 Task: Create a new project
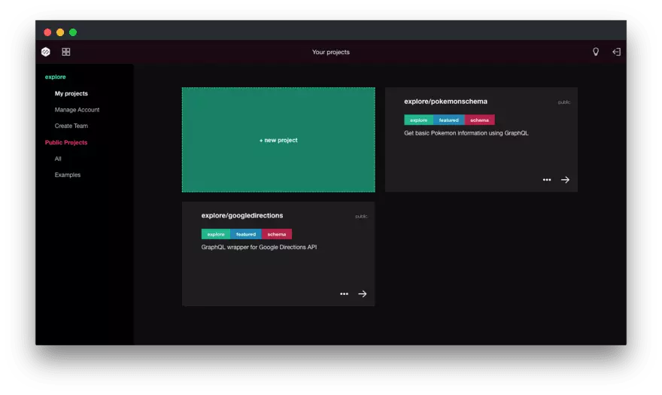(x=278, y=140)
